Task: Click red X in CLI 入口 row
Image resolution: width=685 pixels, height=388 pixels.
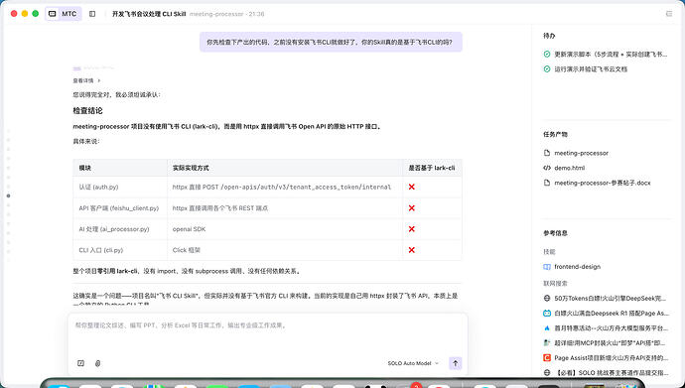Action: tap(411, 250)
